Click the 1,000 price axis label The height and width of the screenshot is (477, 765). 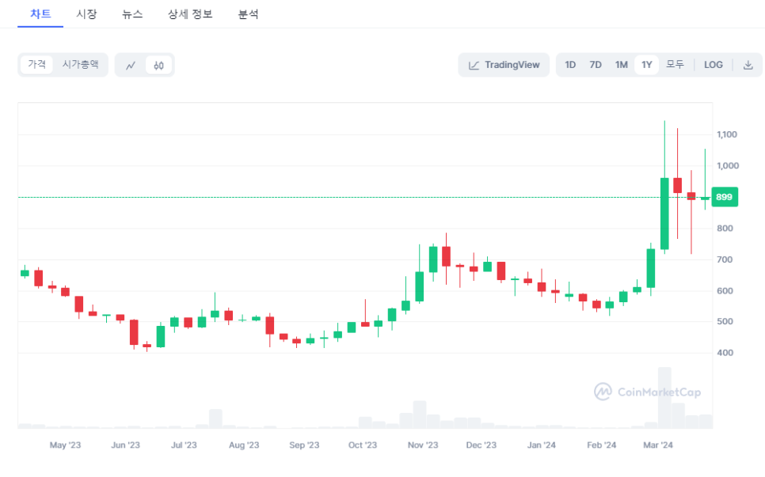click(728, 165)
